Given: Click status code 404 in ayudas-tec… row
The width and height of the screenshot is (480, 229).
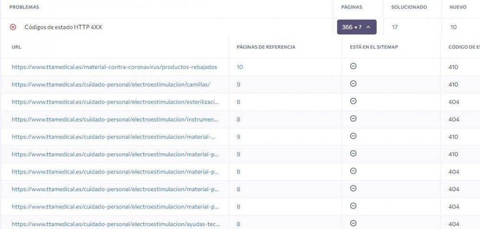Looking at the screenshot, I should coord(454,224).
